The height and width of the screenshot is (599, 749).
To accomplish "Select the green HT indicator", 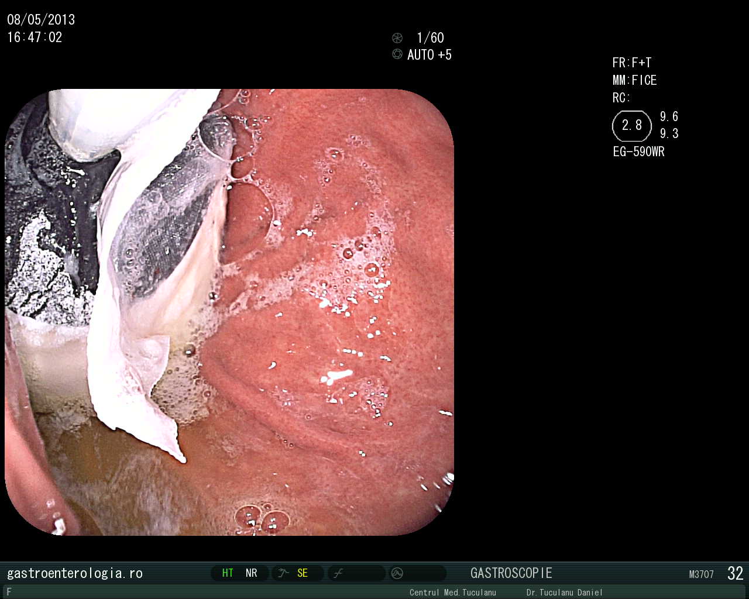I will click(x=228, y=573).
